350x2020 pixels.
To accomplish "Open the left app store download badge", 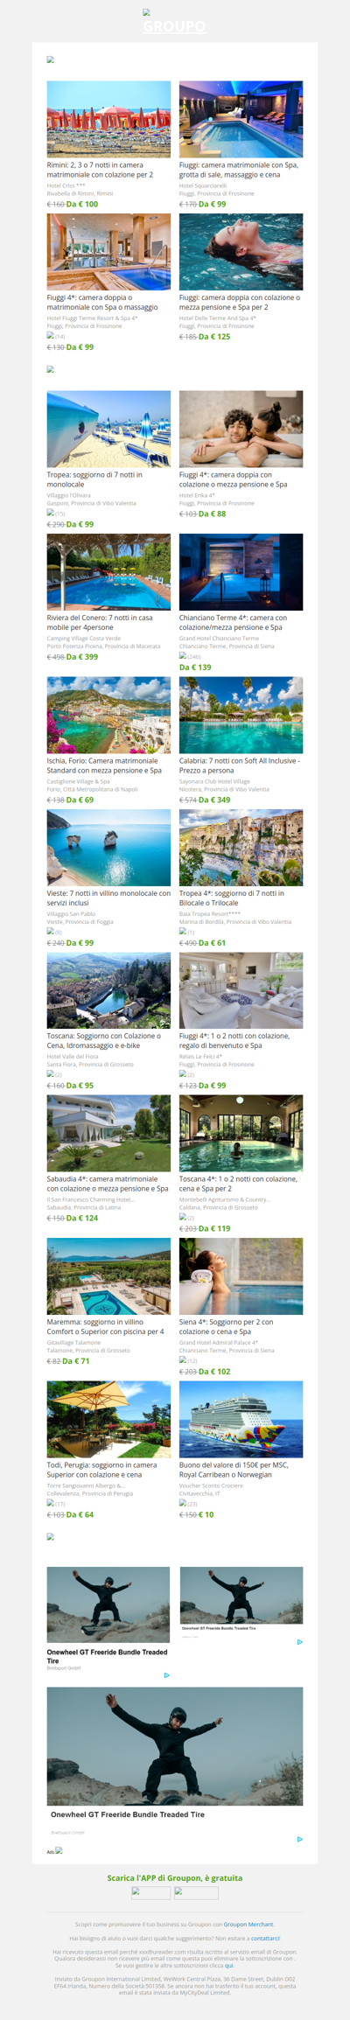I will (x=150, y=1892).
